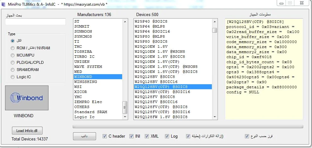This screenshot has width=312, height=148.
Task: Click manufacturers list scroll up arrow
Action: click(x=125, y=21)
